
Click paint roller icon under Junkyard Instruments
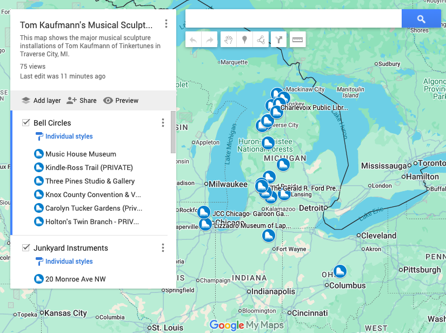click(39, 262)
